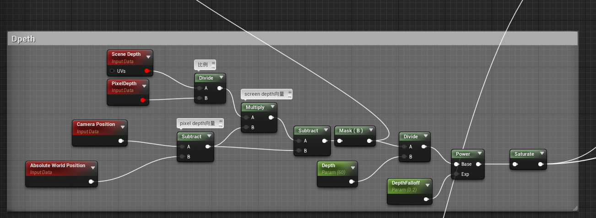Select the Camera Position node title
This screenshot has width=596, height=218.
[96, 124]
